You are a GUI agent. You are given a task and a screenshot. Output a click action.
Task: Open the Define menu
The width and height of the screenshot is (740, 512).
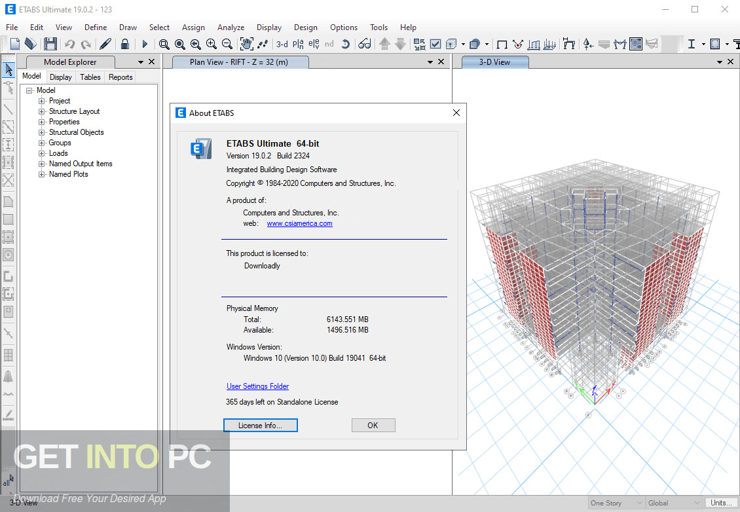pyautogui.click(x=96, y=27)
